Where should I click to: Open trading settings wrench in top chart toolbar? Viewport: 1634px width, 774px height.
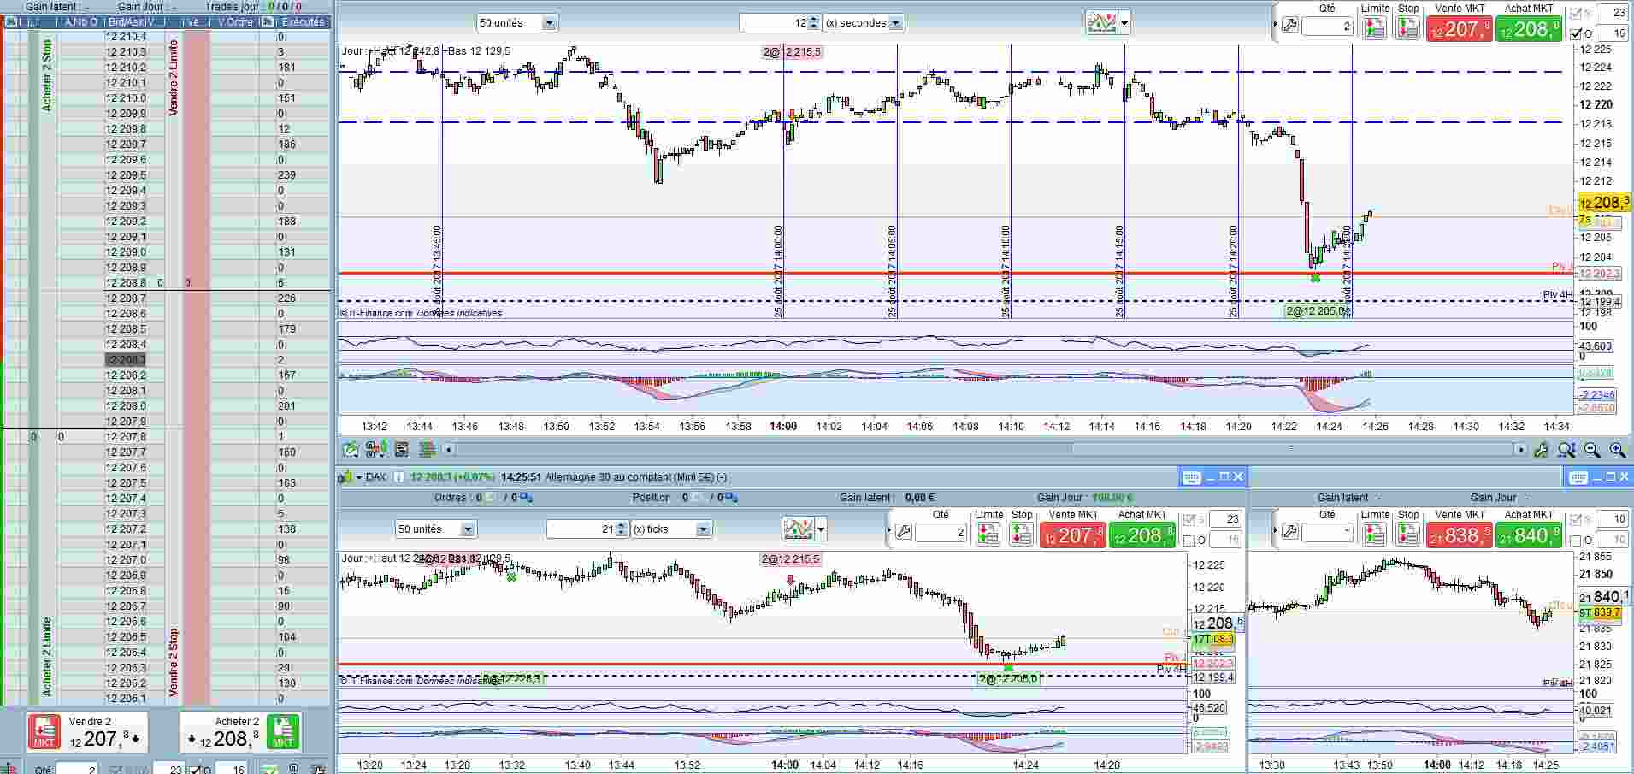[1289, 27]
